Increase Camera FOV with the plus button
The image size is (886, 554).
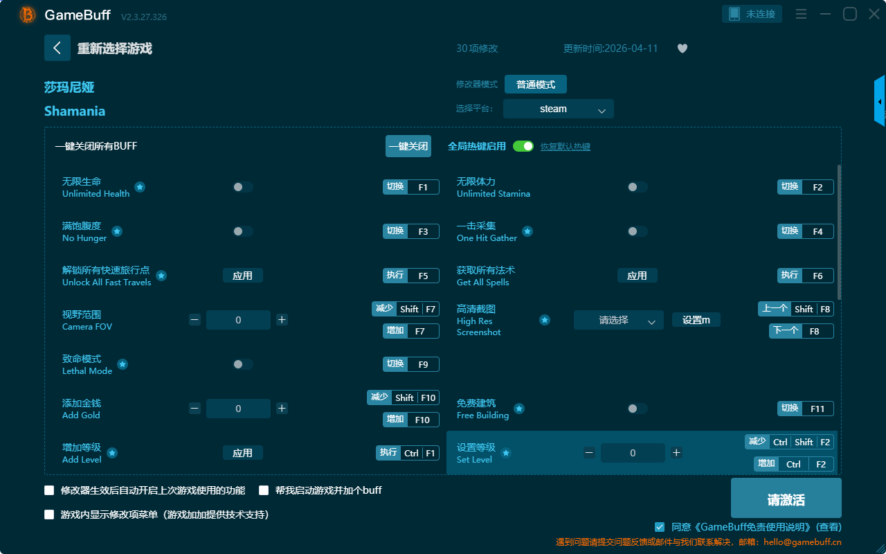(x=282, y=320)
